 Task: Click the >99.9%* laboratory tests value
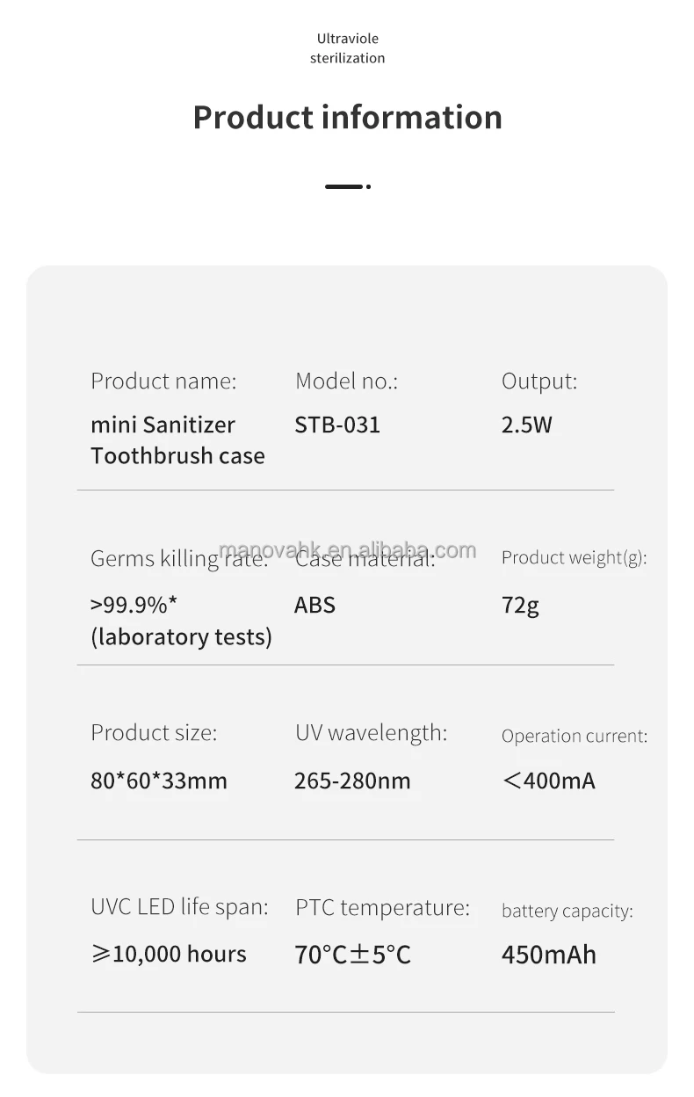point(181,621)
